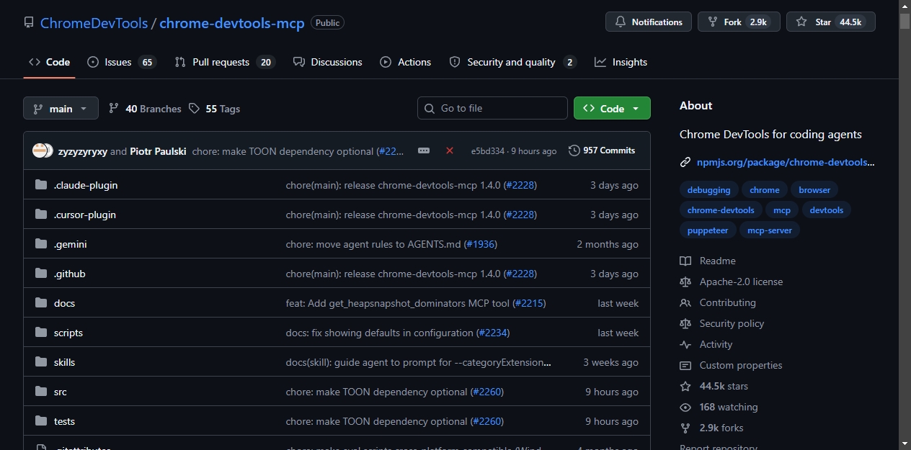The width and height of the screenshot is (911, 450).
Task: Select the browser topic tag
Action: (x=814, y=190)
